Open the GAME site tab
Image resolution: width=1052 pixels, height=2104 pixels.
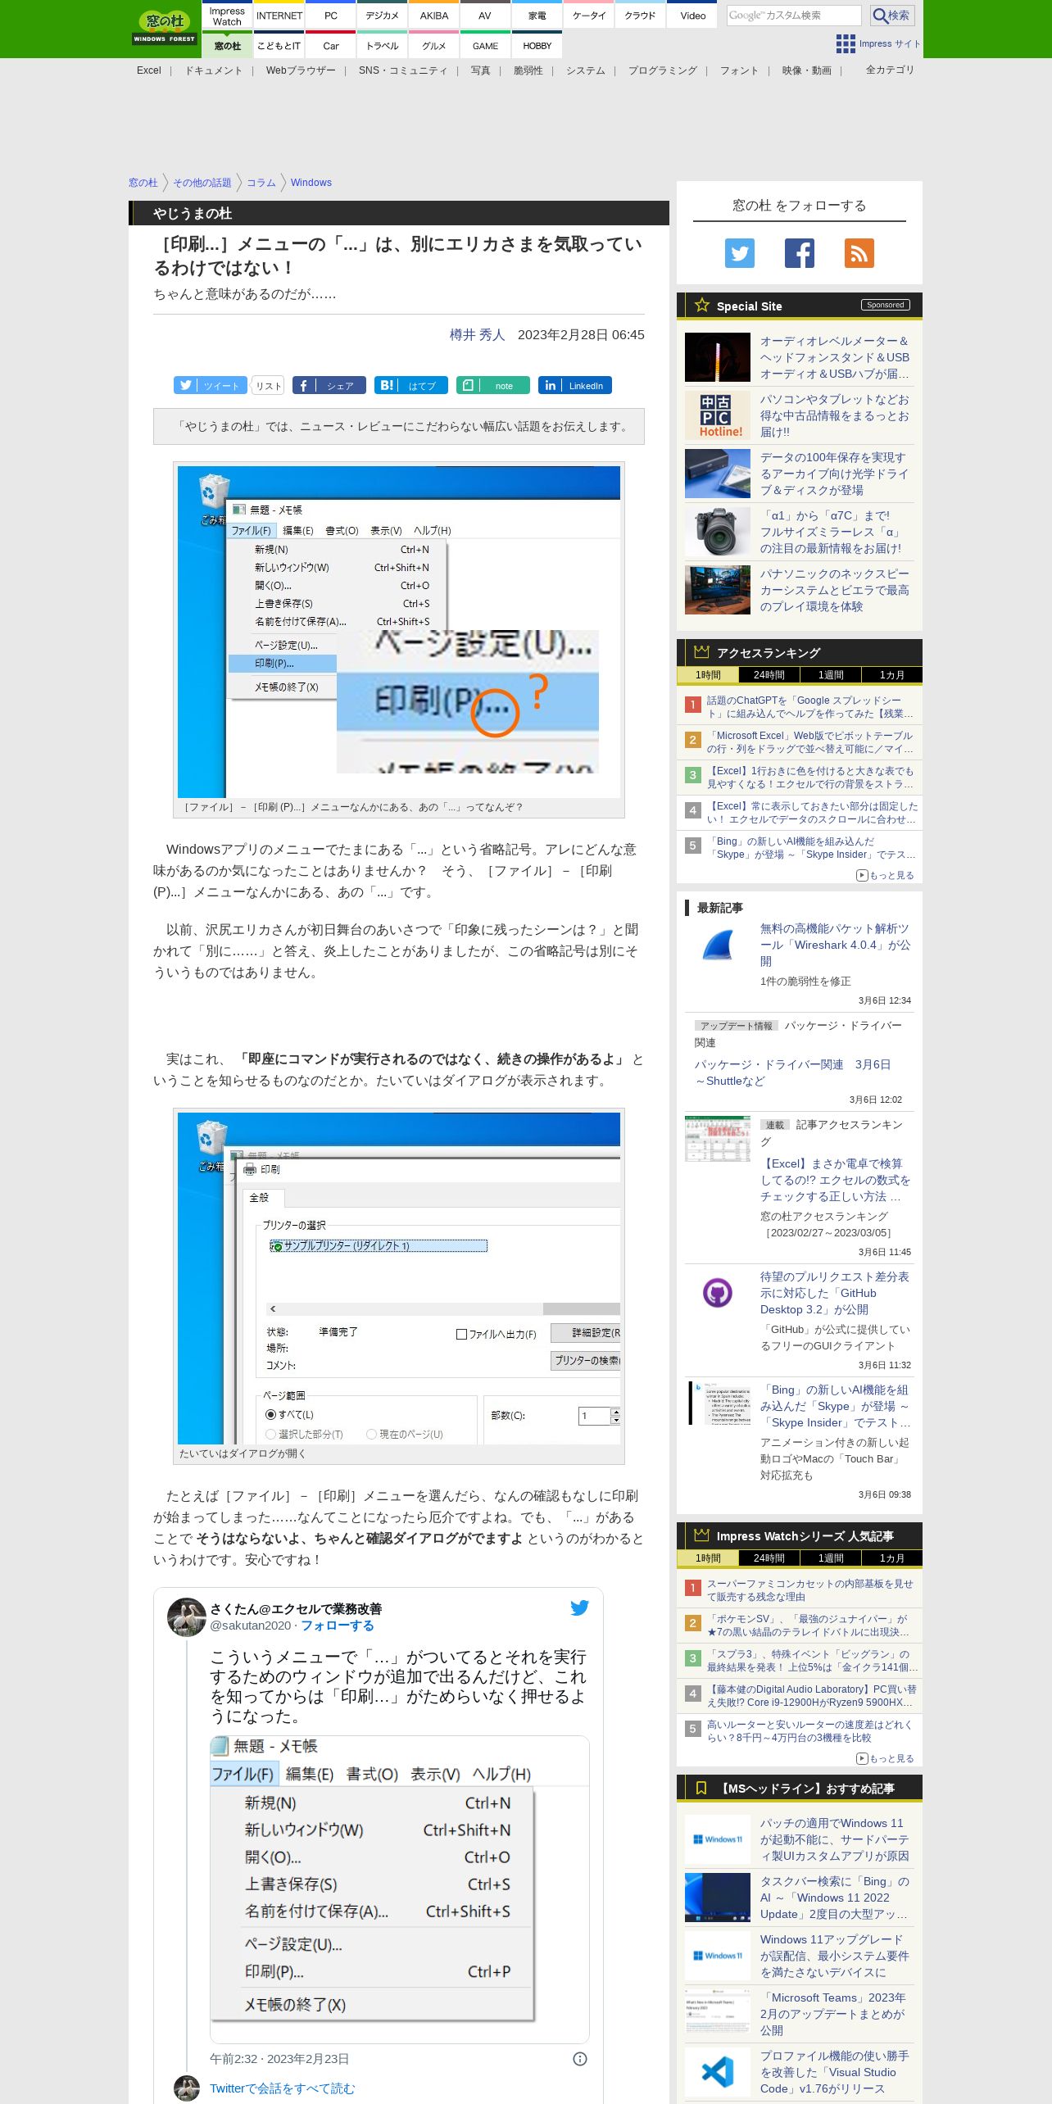486,45
